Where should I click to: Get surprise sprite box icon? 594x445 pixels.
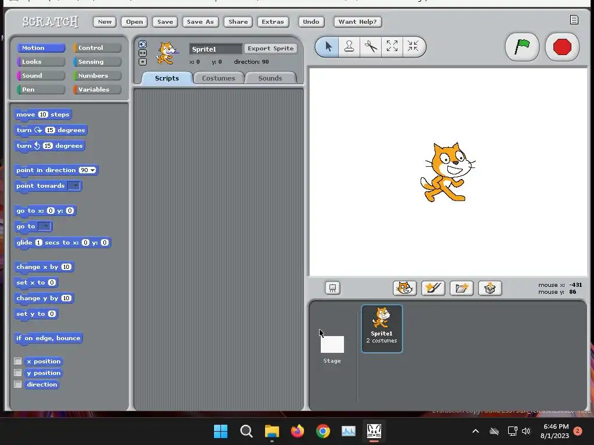(490, 289)
